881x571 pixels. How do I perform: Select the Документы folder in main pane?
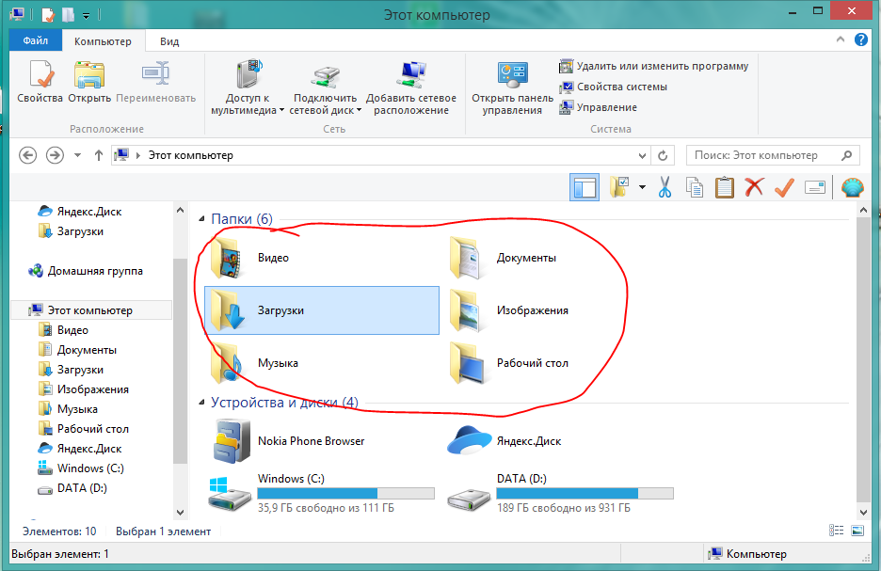(560, 258)
